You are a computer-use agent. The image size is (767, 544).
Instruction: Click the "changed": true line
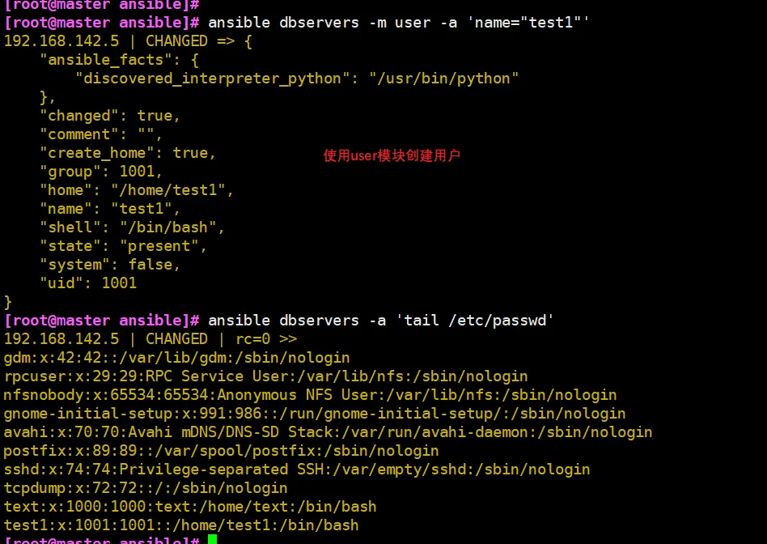point(110,116)
